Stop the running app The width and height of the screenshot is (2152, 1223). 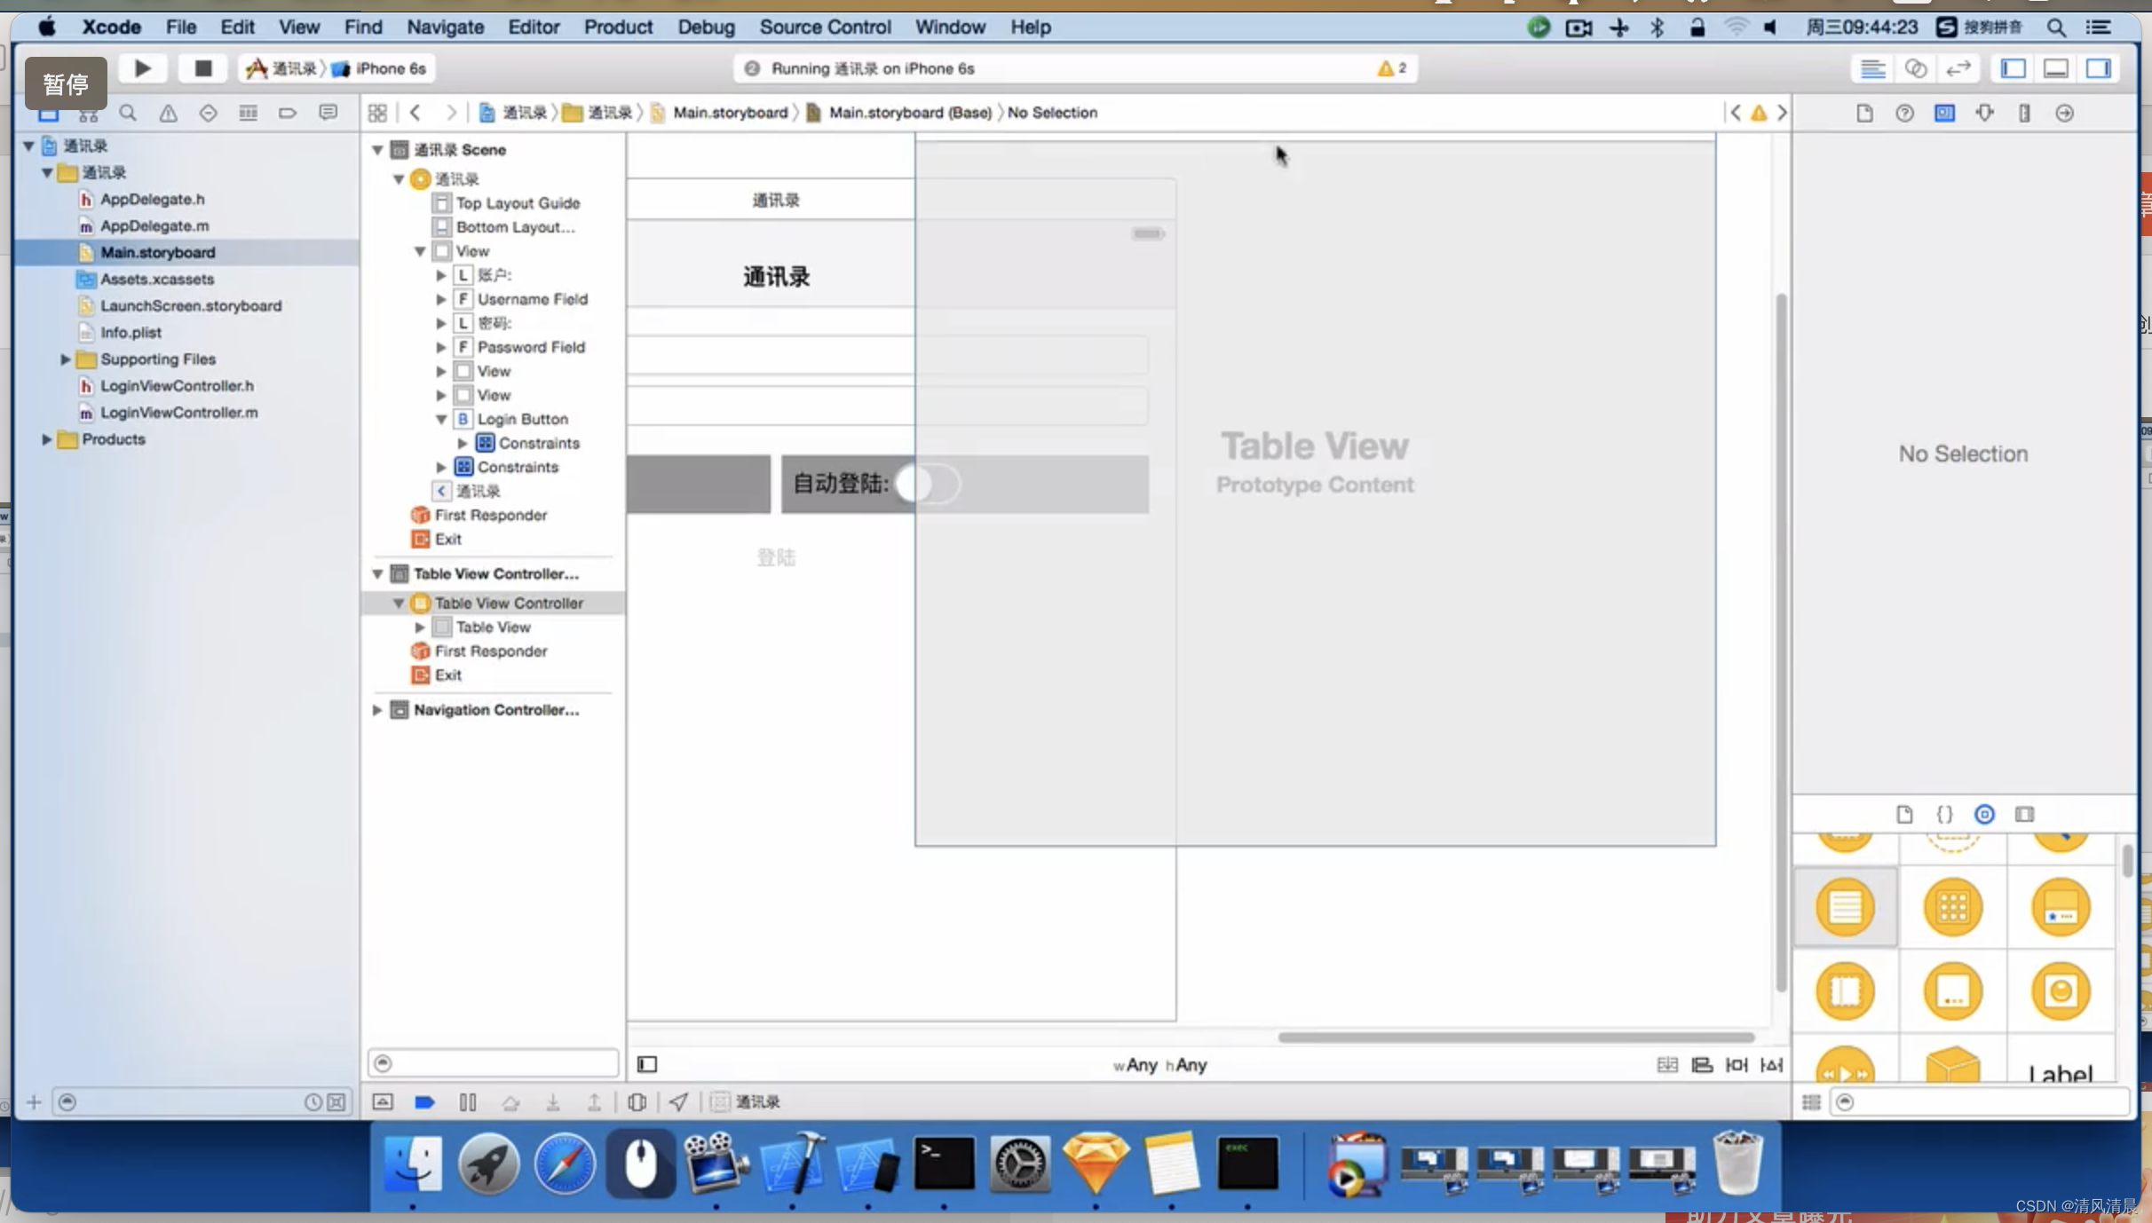[202, 68]
